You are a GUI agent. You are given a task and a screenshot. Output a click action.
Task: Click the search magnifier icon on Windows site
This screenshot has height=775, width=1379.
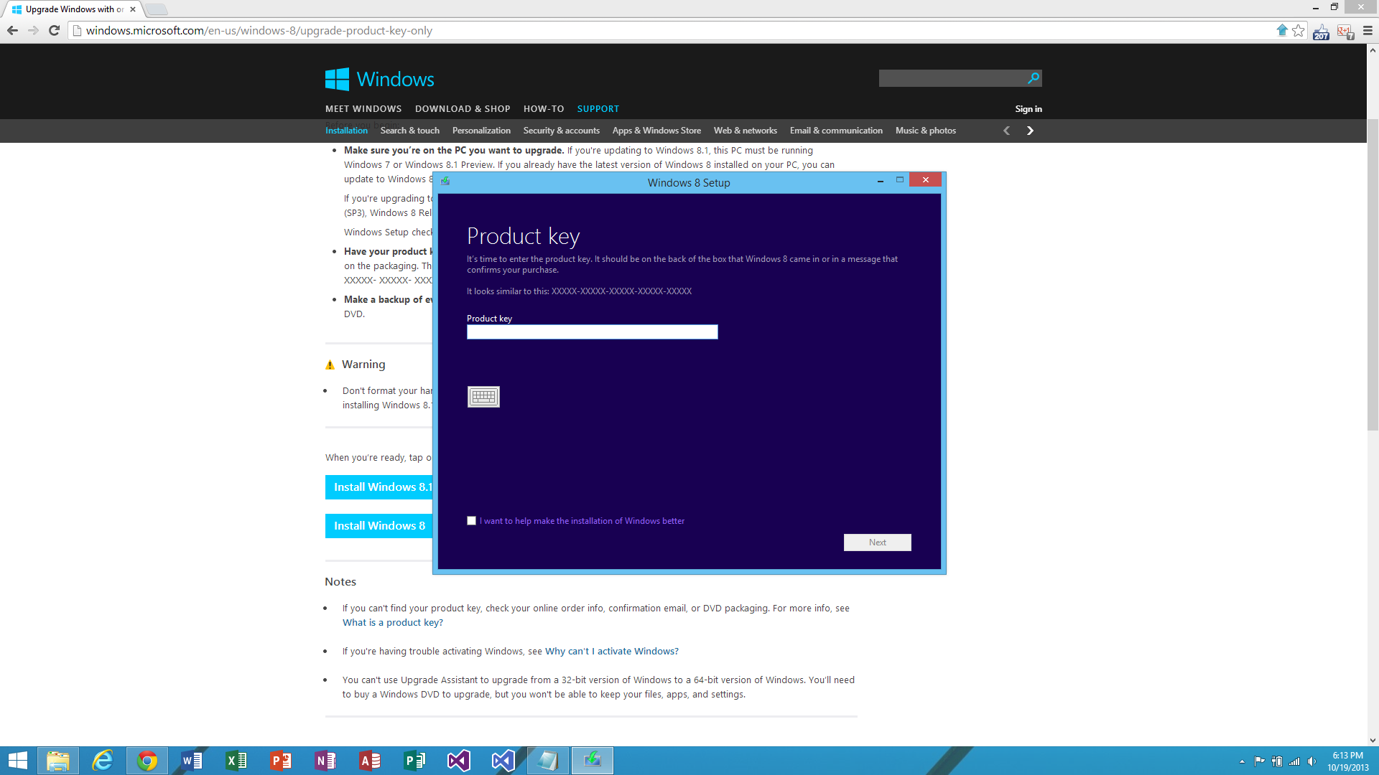point(1033,78)
